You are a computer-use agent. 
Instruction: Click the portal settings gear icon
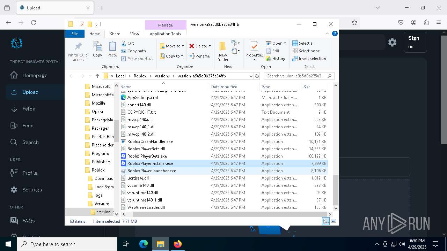[x=393, y=42]
